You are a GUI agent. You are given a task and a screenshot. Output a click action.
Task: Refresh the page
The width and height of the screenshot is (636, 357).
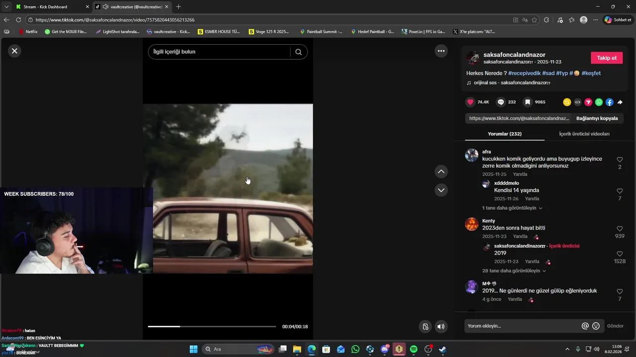pyautogui.click(x=18, y=20)
